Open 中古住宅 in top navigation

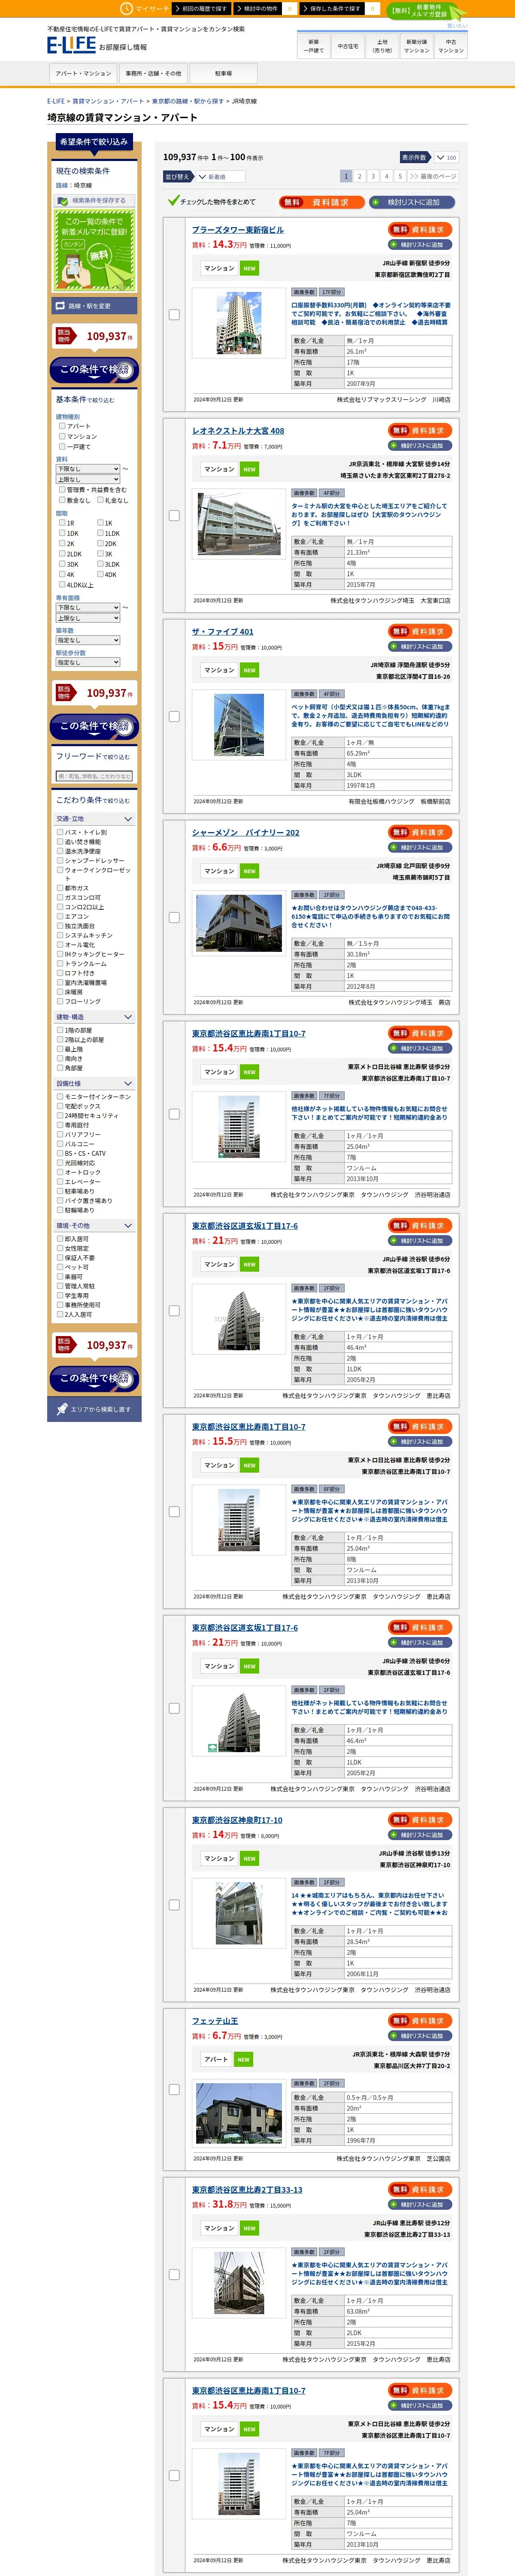[348, 46]
